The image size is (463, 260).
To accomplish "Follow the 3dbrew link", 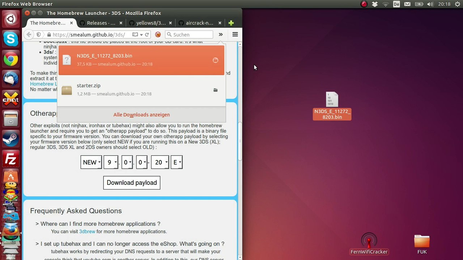I will (87, 231).
